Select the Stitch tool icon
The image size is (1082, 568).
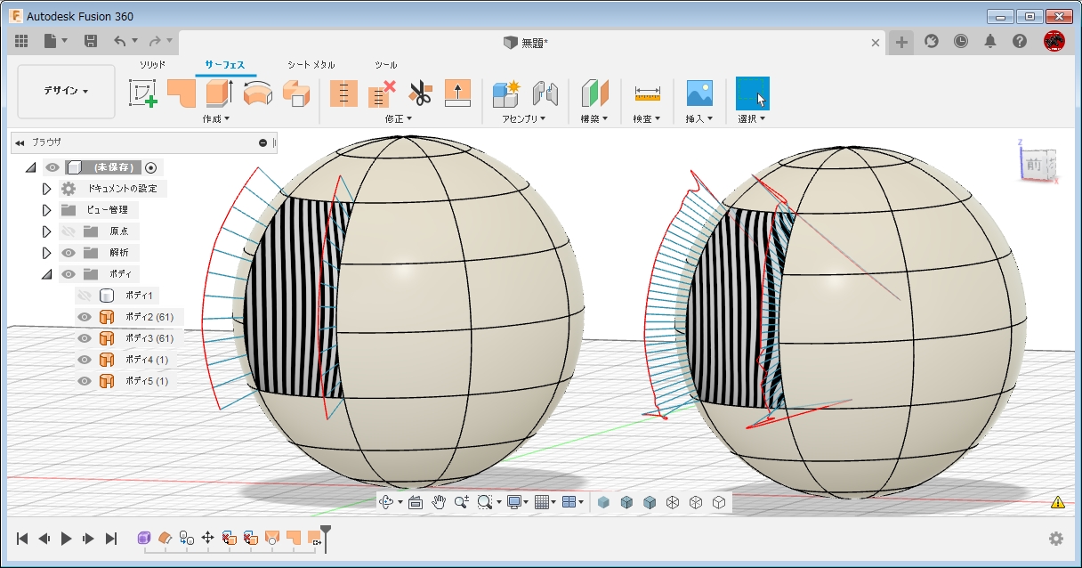pyautogui.click(x=343, y=93)
